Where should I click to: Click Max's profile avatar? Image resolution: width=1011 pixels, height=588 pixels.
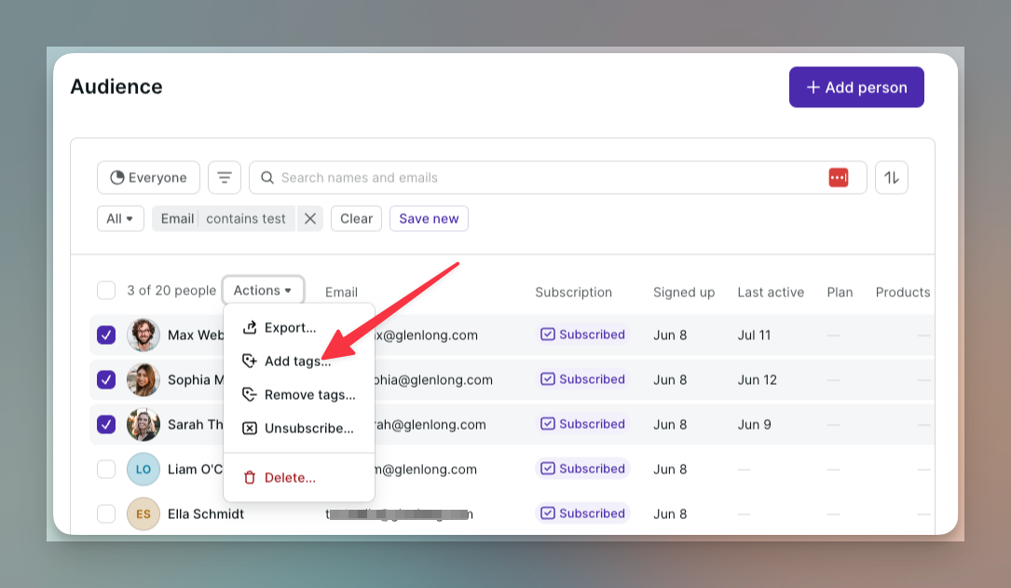pyautogui.click(x=143, y=335)
